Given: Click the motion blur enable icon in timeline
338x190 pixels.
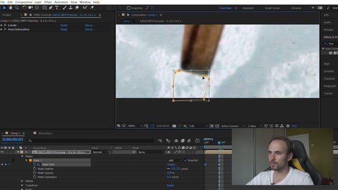Looking at the screenshot, I should [x=189, y=141].
